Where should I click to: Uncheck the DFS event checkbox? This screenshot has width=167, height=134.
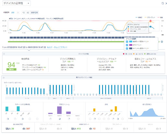click(x=127, y=45)
